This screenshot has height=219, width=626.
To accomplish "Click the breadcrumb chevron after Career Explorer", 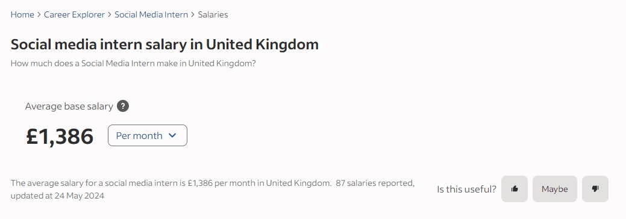I will 110,15.
